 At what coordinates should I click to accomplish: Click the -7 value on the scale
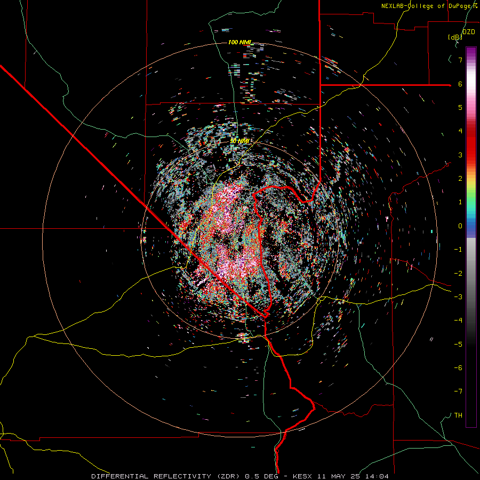click(458, 391)
